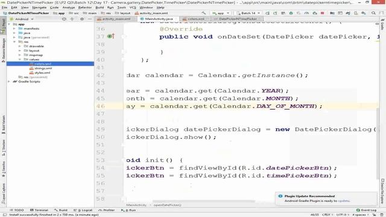Click the Gradle side tab on right edge
386x217 pixels.
tap(382, 25)
